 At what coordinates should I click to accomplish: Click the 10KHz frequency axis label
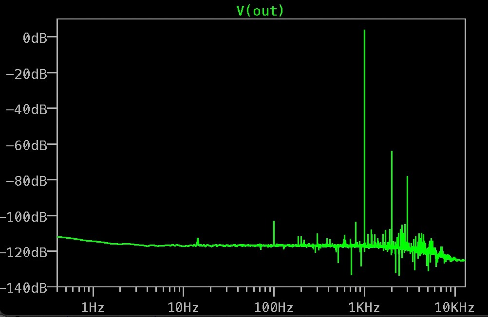454,308
